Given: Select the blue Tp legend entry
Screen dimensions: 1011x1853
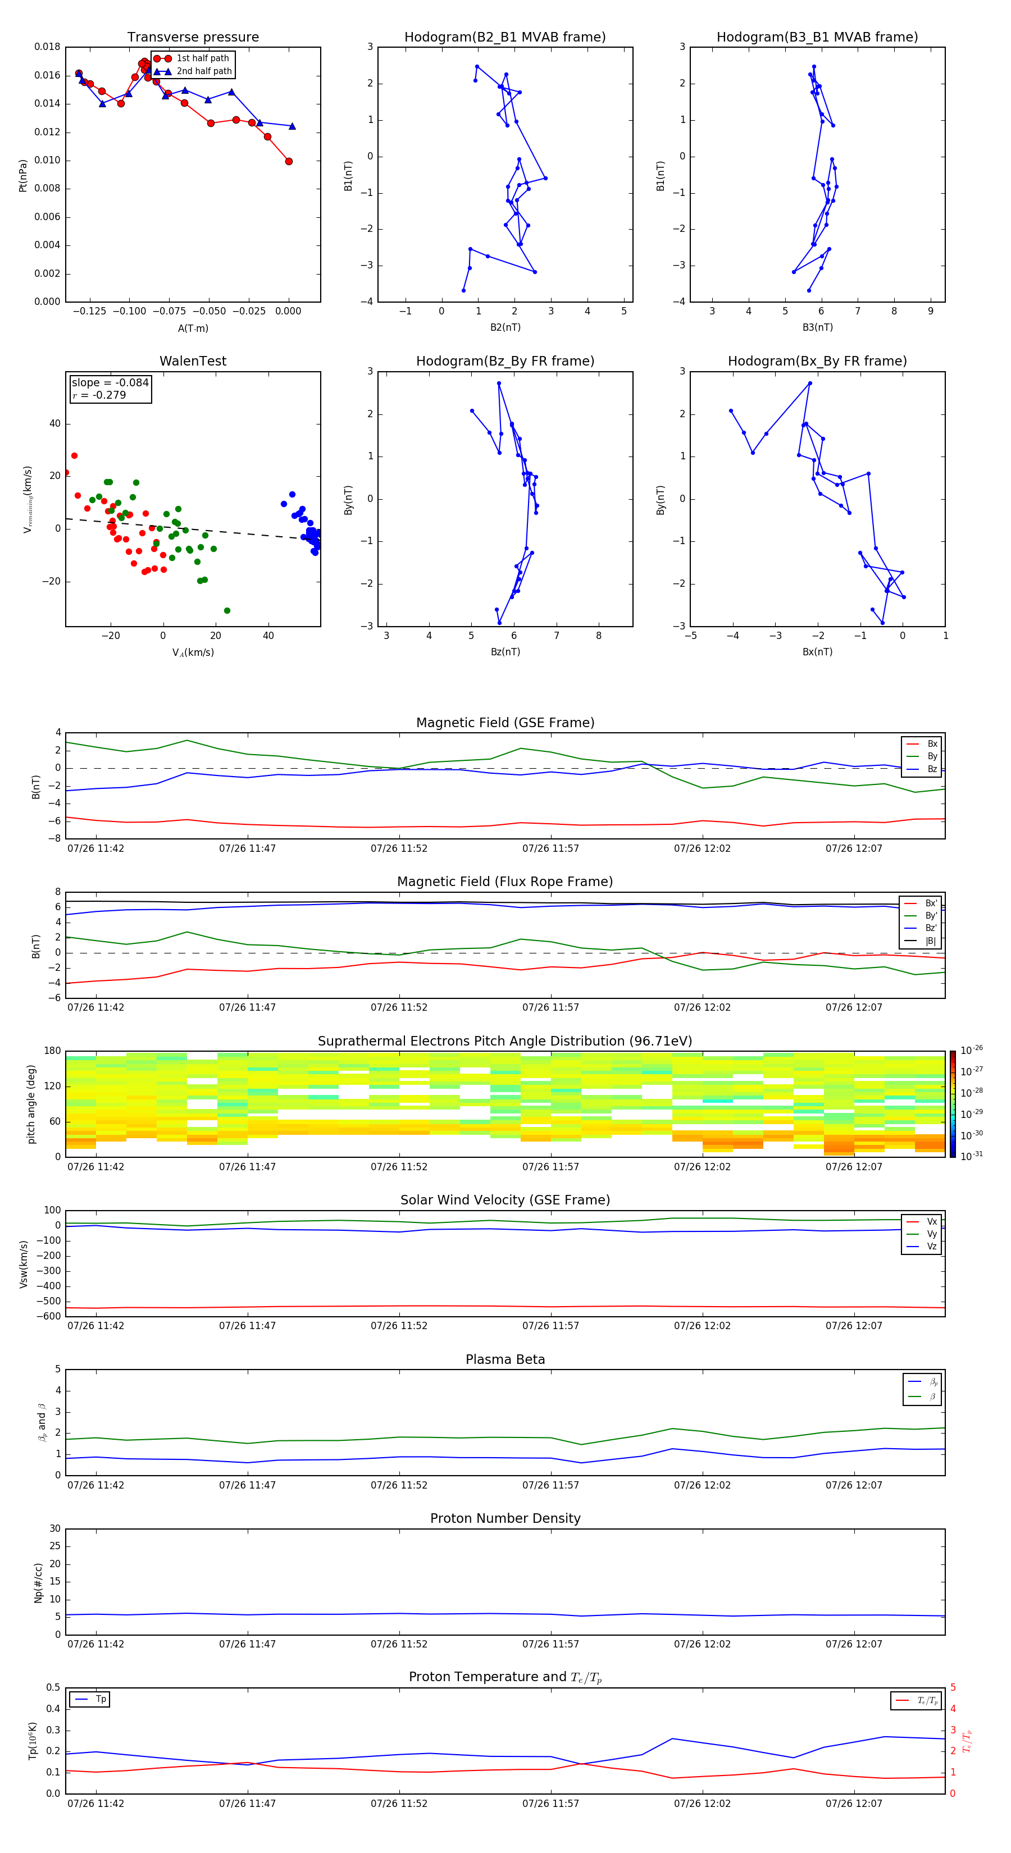Looking at the screenshot, I should point(90,1700).
